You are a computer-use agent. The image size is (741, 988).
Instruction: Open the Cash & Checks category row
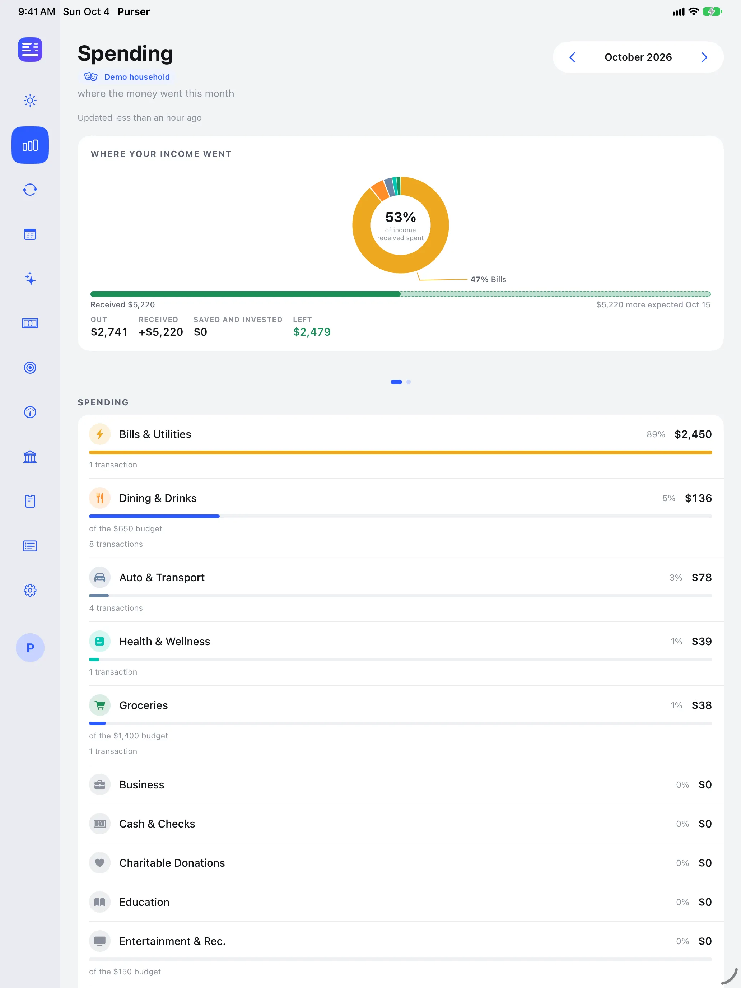tap(401, 824)
